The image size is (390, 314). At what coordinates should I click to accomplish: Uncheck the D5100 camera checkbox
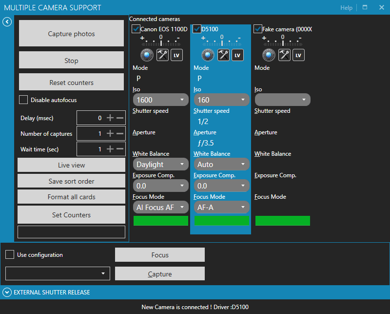coord(196,28)
